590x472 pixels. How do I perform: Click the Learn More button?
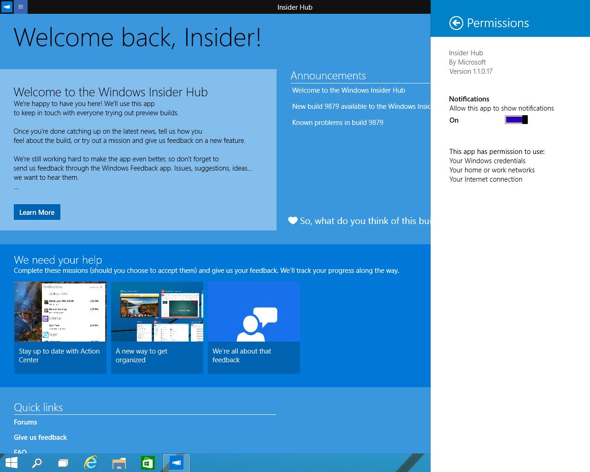point(37,212)
